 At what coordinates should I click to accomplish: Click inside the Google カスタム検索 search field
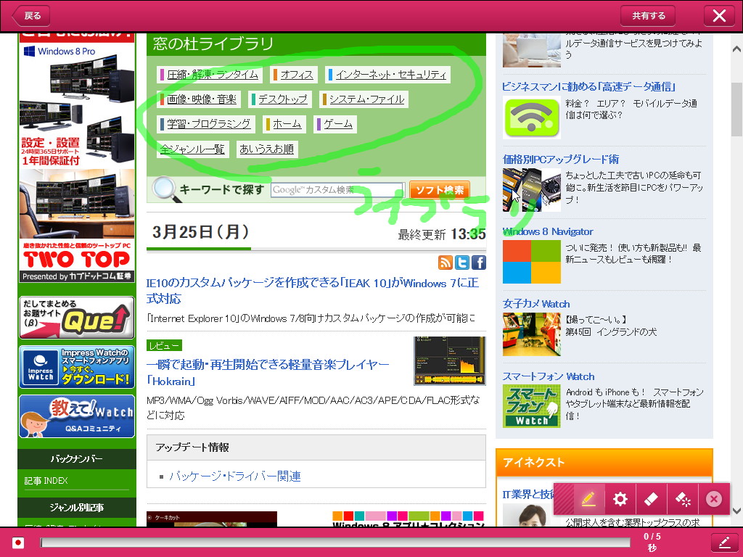[x=337, y=190]
